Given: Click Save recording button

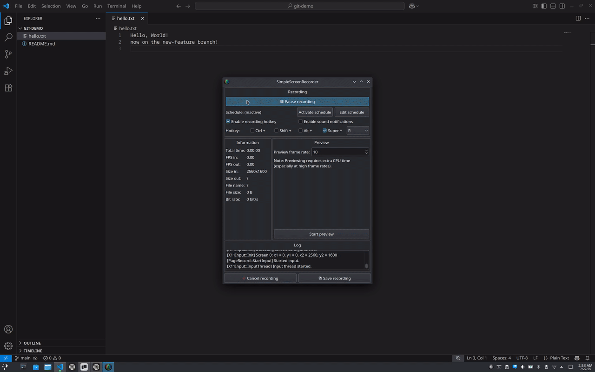Looking at the screenshot, I should [335, 278].
